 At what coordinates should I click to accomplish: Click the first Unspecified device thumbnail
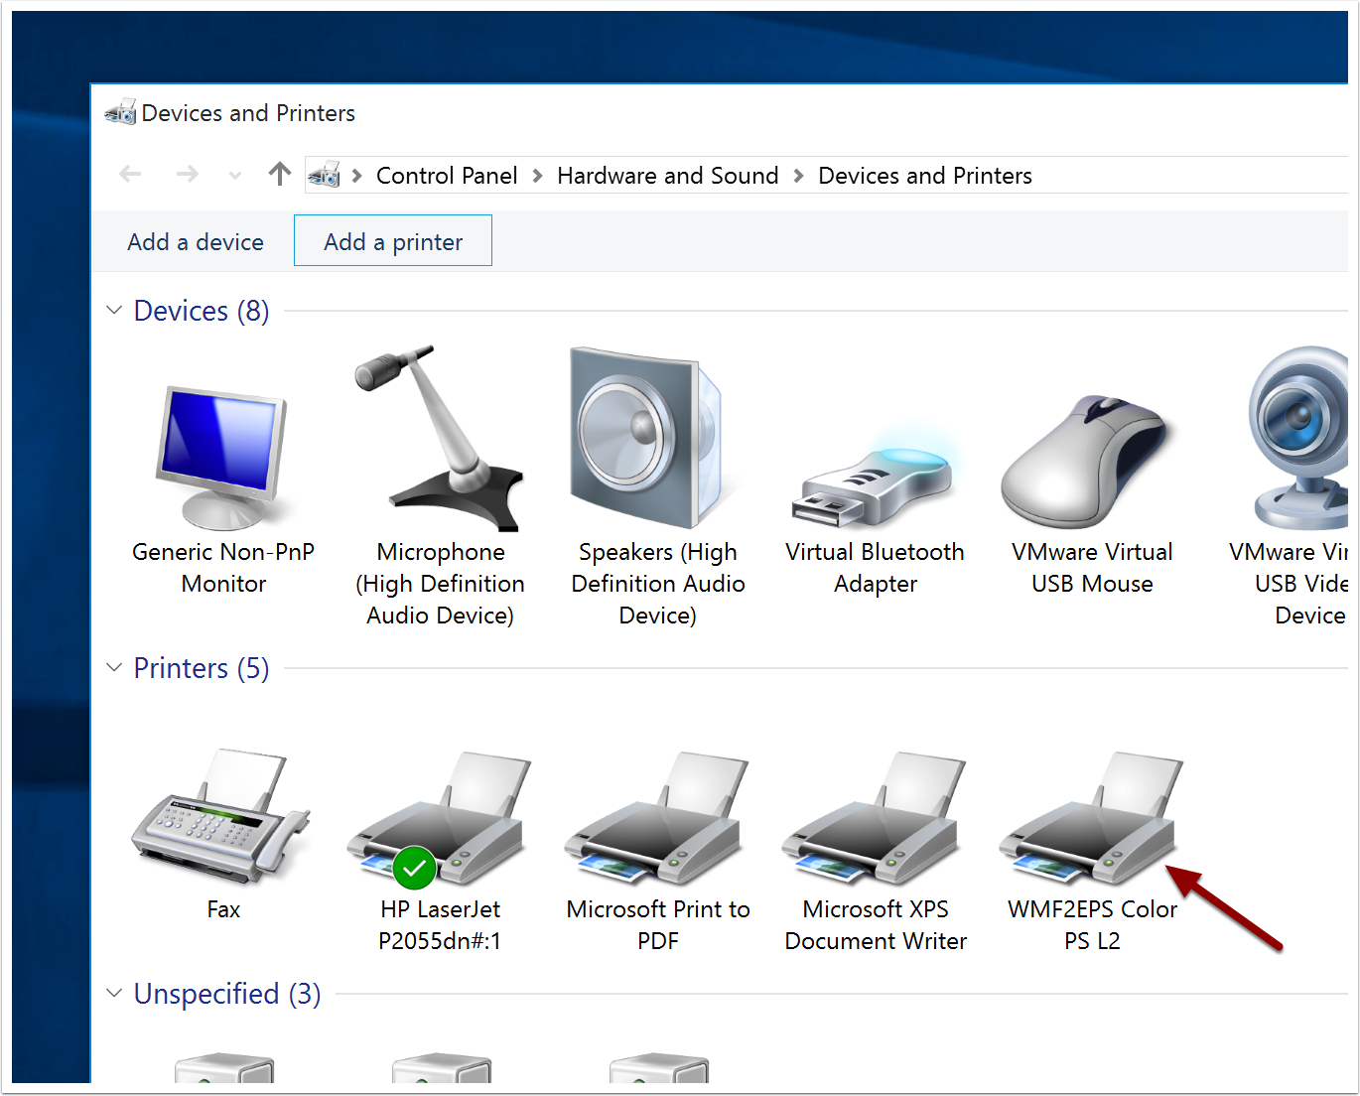(x=223, y=1068)
